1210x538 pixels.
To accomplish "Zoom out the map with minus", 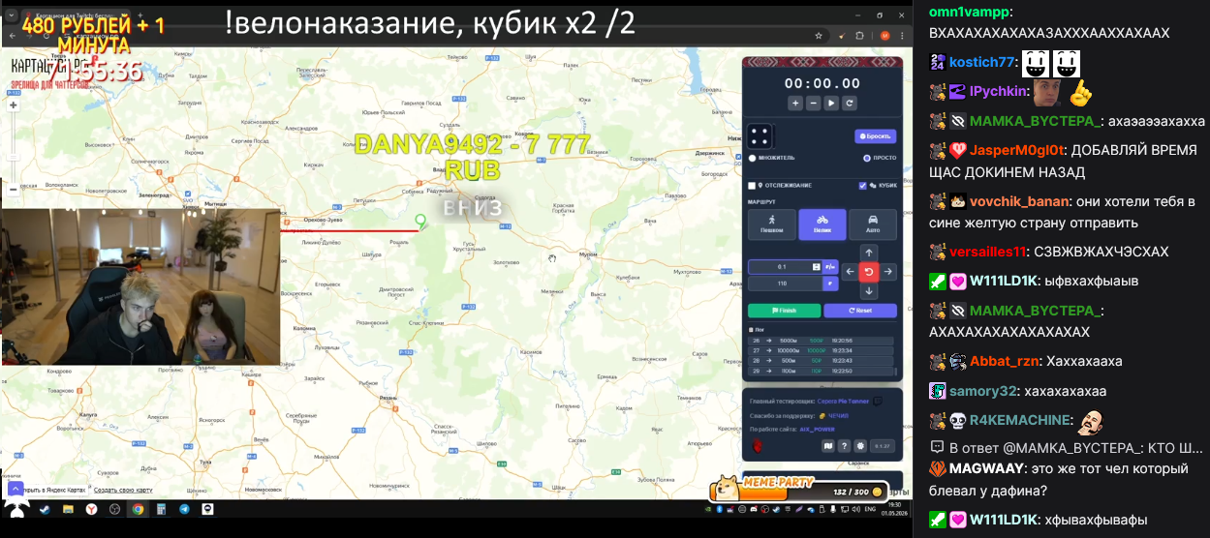I will (x=13, y=190).
